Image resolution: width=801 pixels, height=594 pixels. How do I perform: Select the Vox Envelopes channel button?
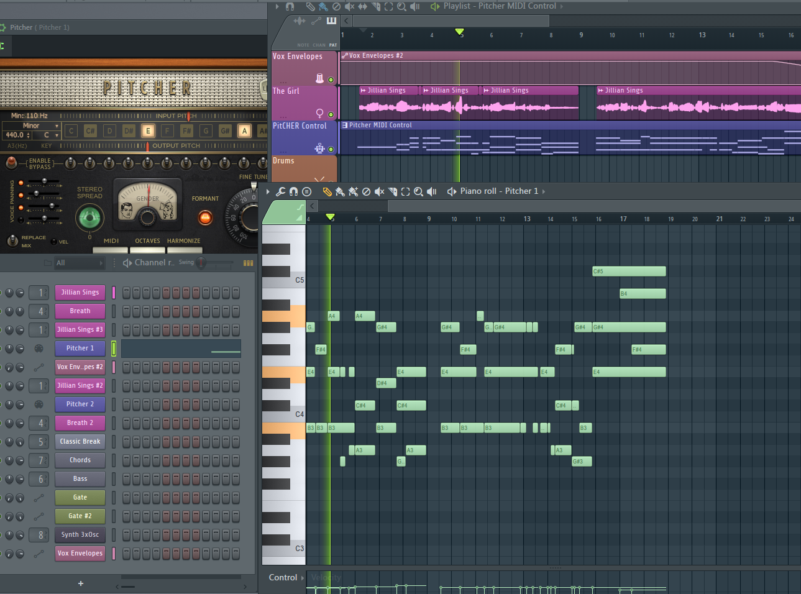(80, 554)
